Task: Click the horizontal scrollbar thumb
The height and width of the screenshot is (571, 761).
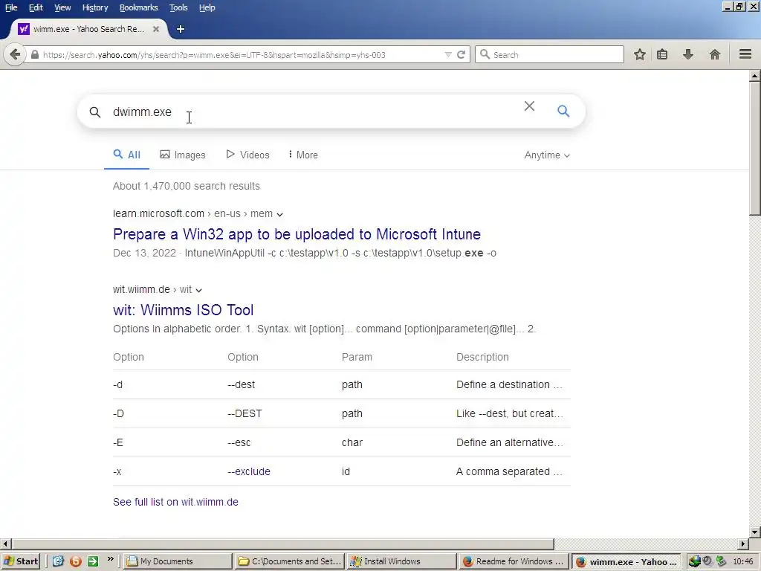Action: tap(282, 543)
